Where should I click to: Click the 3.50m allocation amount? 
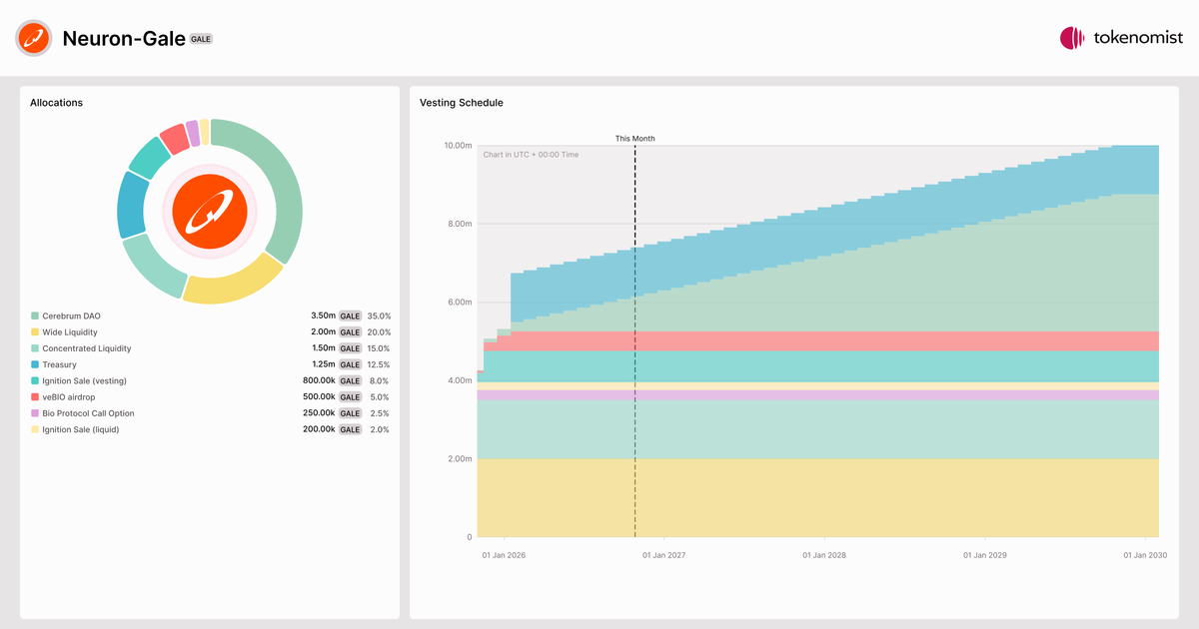click(323, 315)
